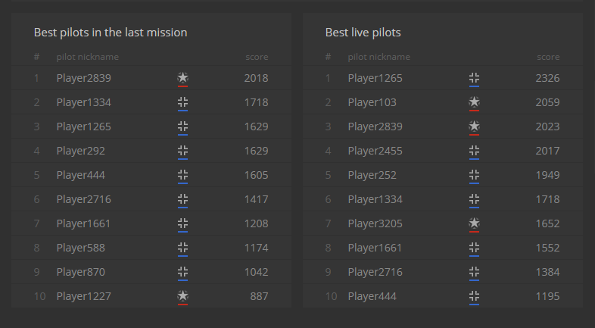This screenshot has height=328, width=595.
Task: Open Player1661 in best live pilots
Action: [x=375, y=248]
